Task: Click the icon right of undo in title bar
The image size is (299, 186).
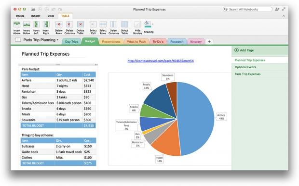Action: [x=60, y=9]
